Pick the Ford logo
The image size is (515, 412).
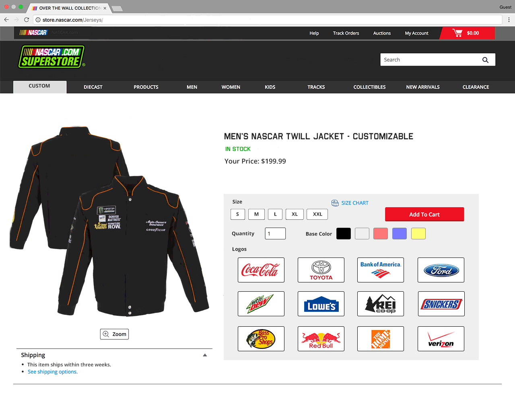pos(441,270)
